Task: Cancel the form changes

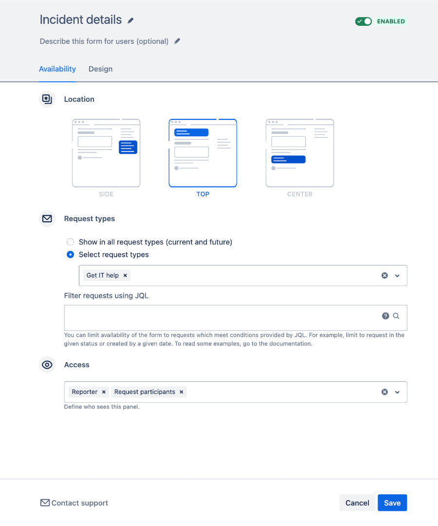Action: 357,503
